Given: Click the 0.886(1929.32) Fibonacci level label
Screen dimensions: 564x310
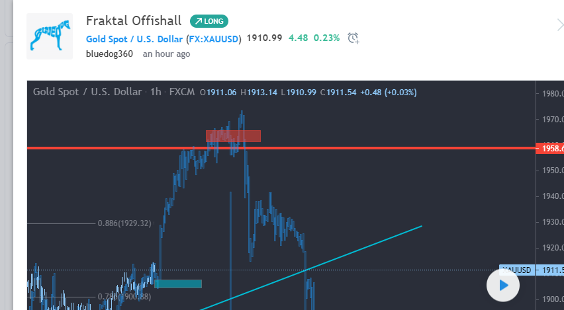Looking at the screenshot, I should (x=124, y=223).
